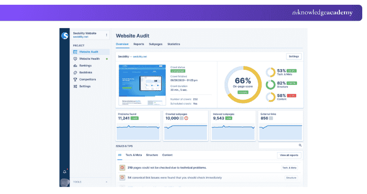Screen dimensions: 367x194
Task: Click seobility.net under project name
Action: tap(80, 37)
